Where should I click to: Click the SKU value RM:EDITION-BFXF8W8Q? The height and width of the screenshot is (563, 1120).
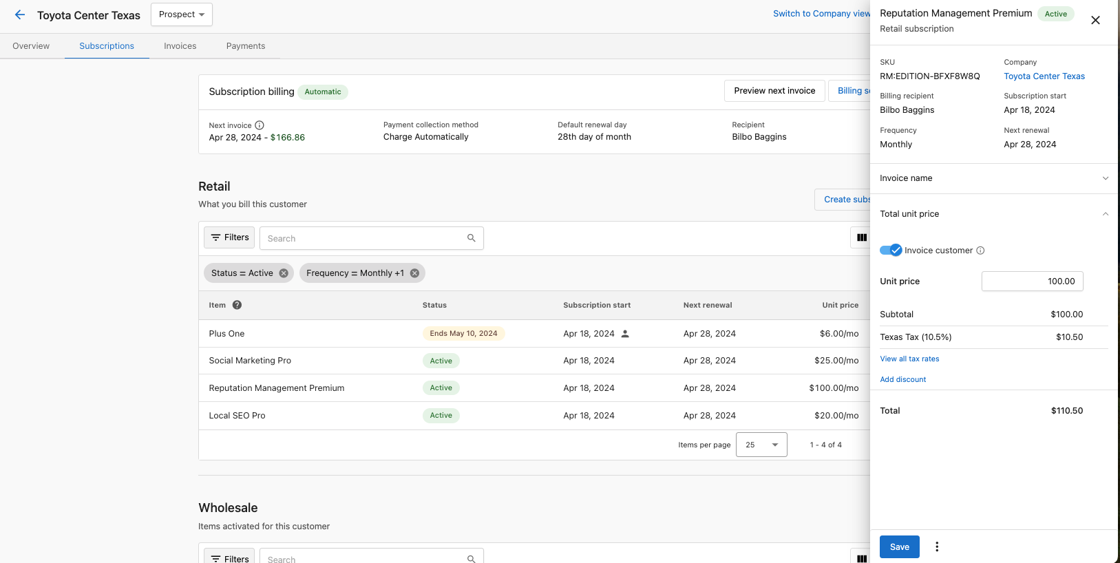click(930, 76)
